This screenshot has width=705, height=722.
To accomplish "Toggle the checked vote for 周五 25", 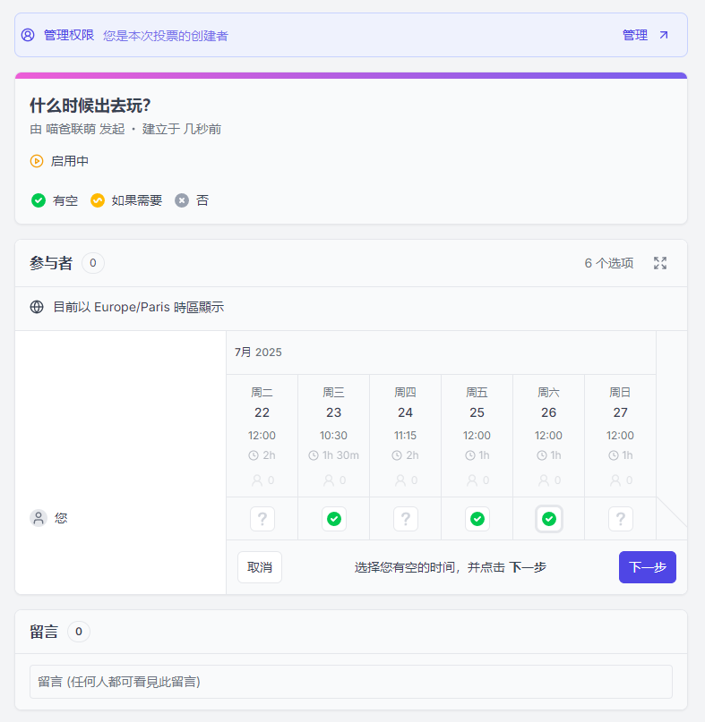I will tap(477, 519).
